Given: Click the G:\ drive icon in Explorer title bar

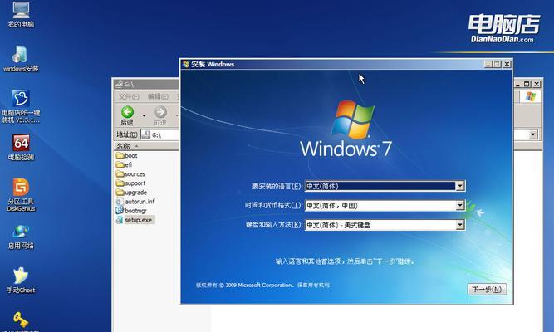Looking at the screenshot, I should [119, 84].
